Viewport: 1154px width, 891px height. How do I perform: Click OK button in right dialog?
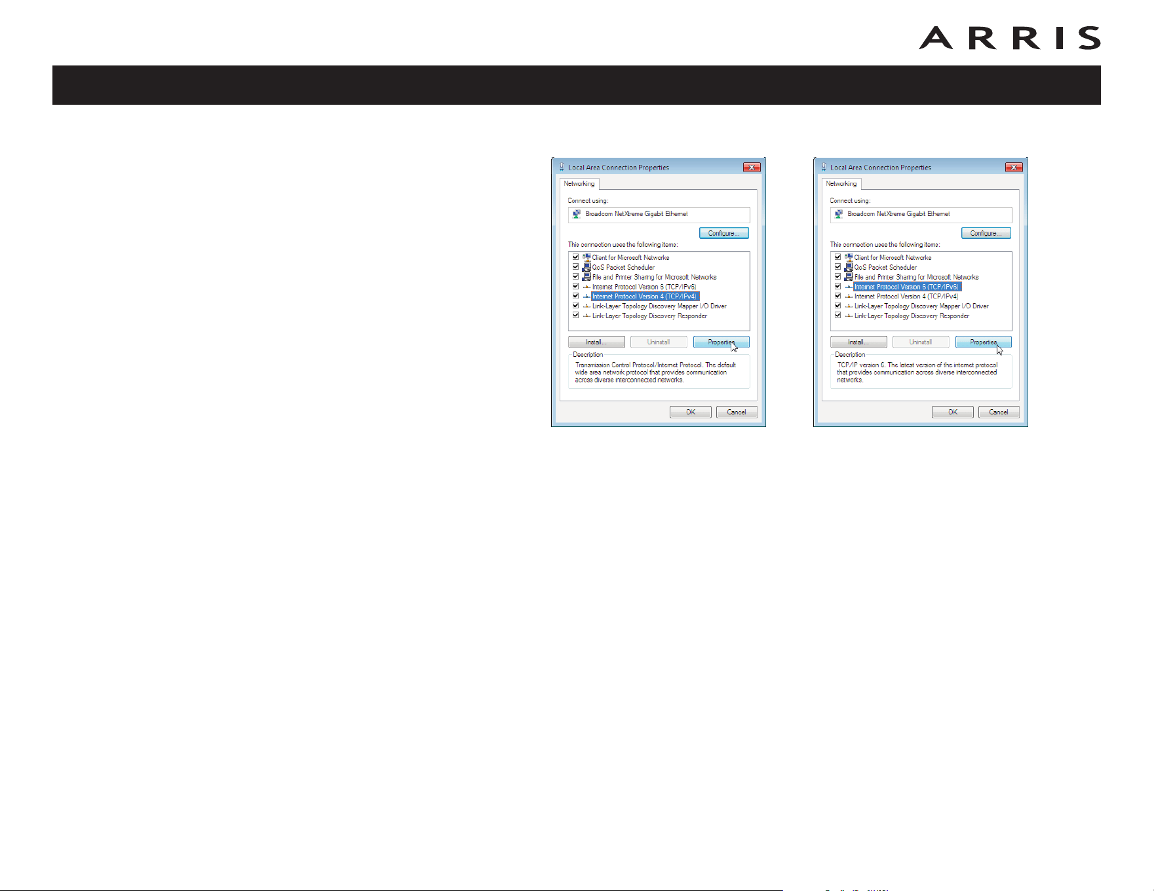(x=953, y=412)
